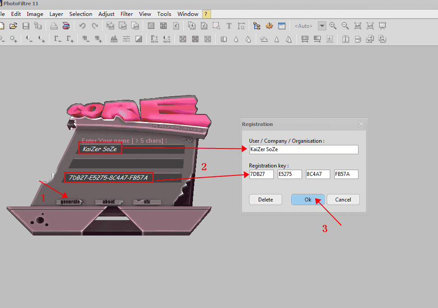Click the Full screen presentation icon
Image resolution: width=438 pixels, height=308 pixels.
[x=382, y=26]
